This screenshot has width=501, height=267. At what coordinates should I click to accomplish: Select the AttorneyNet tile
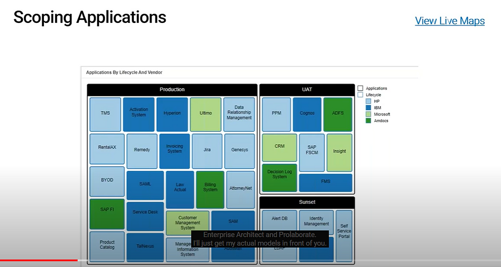click(241, 190)
